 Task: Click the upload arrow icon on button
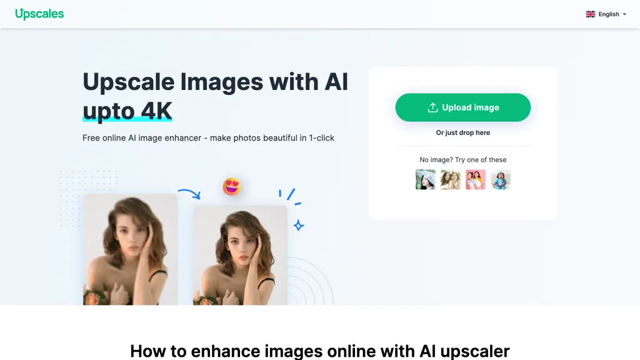click(x=432, y=107)
